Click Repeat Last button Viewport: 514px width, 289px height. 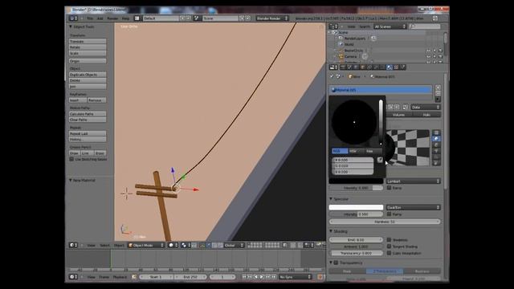click(88, 133)
